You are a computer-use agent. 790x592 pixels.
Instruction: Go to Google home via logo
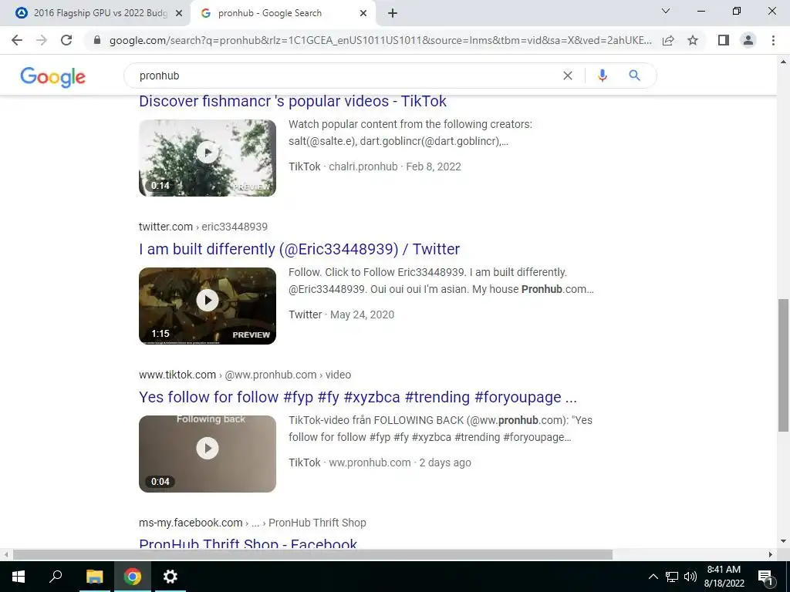tap(53, 76)
